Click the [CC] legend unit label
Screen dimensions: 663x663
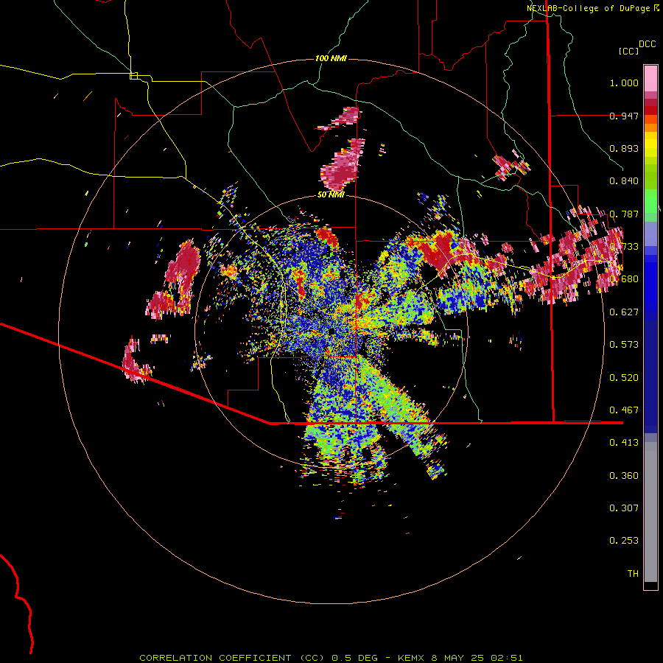click(628, 51)
